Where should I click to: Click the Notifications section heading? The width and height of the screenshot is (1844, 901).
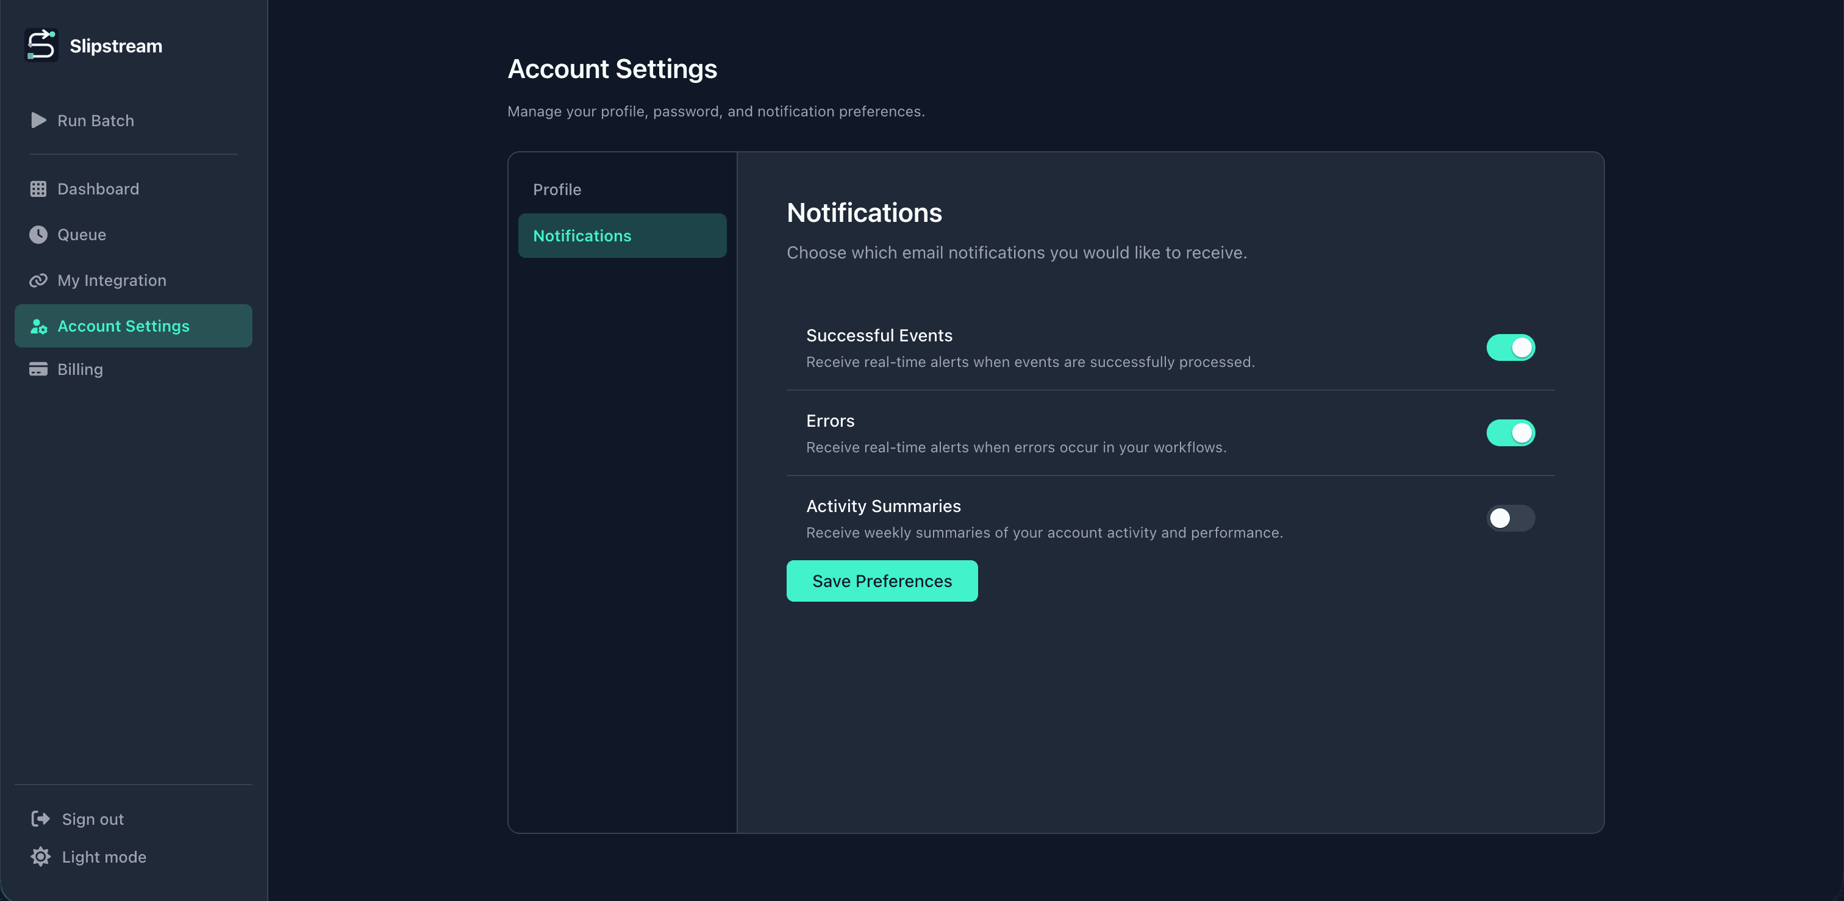(x=864, y=213)
